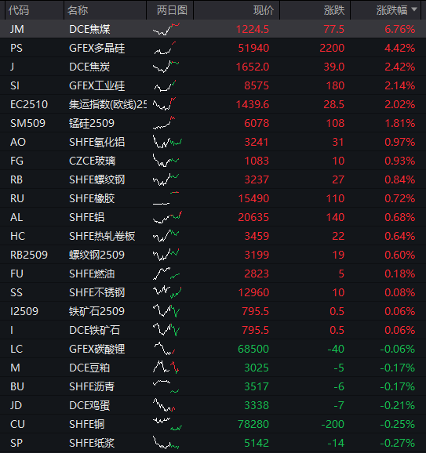Select the 锰硅2509 name cell

click(x=92, y=123)
